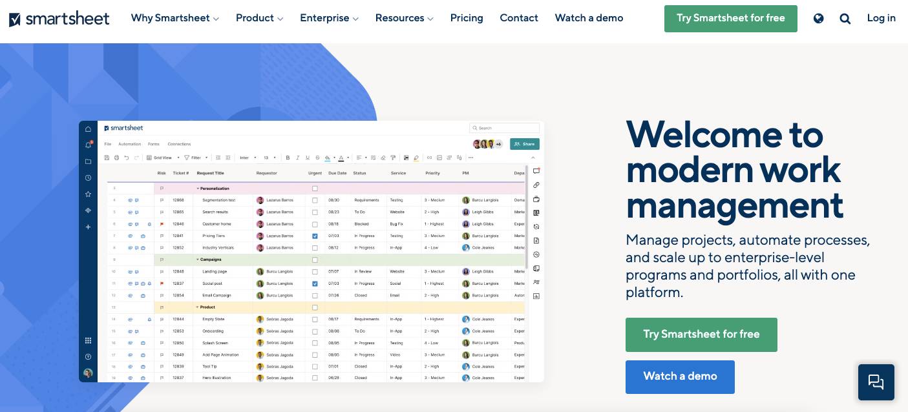Check Urgent box for Onboarding row
The height and width of the screenshot is (412, 908).
pyautogui.click(x=315, y=331)
